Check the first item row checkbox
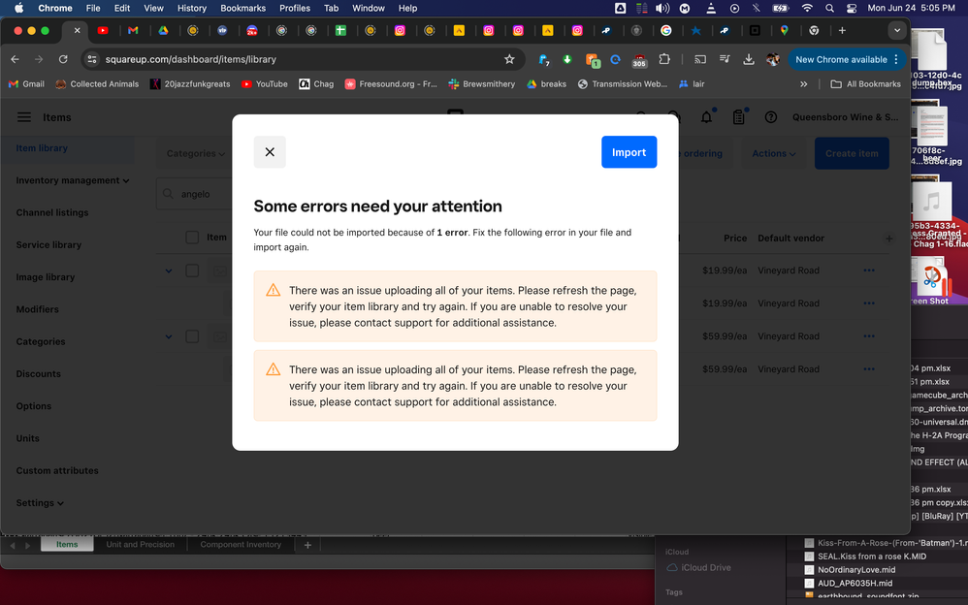The image size is (968, 605). (192, 271)
